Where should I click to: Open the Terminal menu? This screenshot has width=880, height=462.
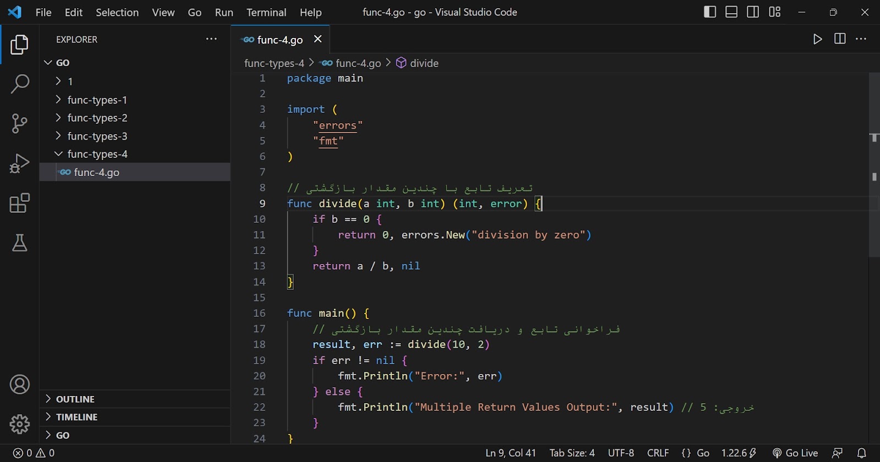point(266,12)
